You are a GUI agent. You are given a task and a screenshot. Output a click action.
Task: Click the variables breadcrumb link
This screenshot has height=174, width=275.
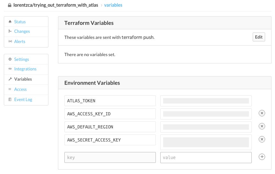click(x=113, y=5)
